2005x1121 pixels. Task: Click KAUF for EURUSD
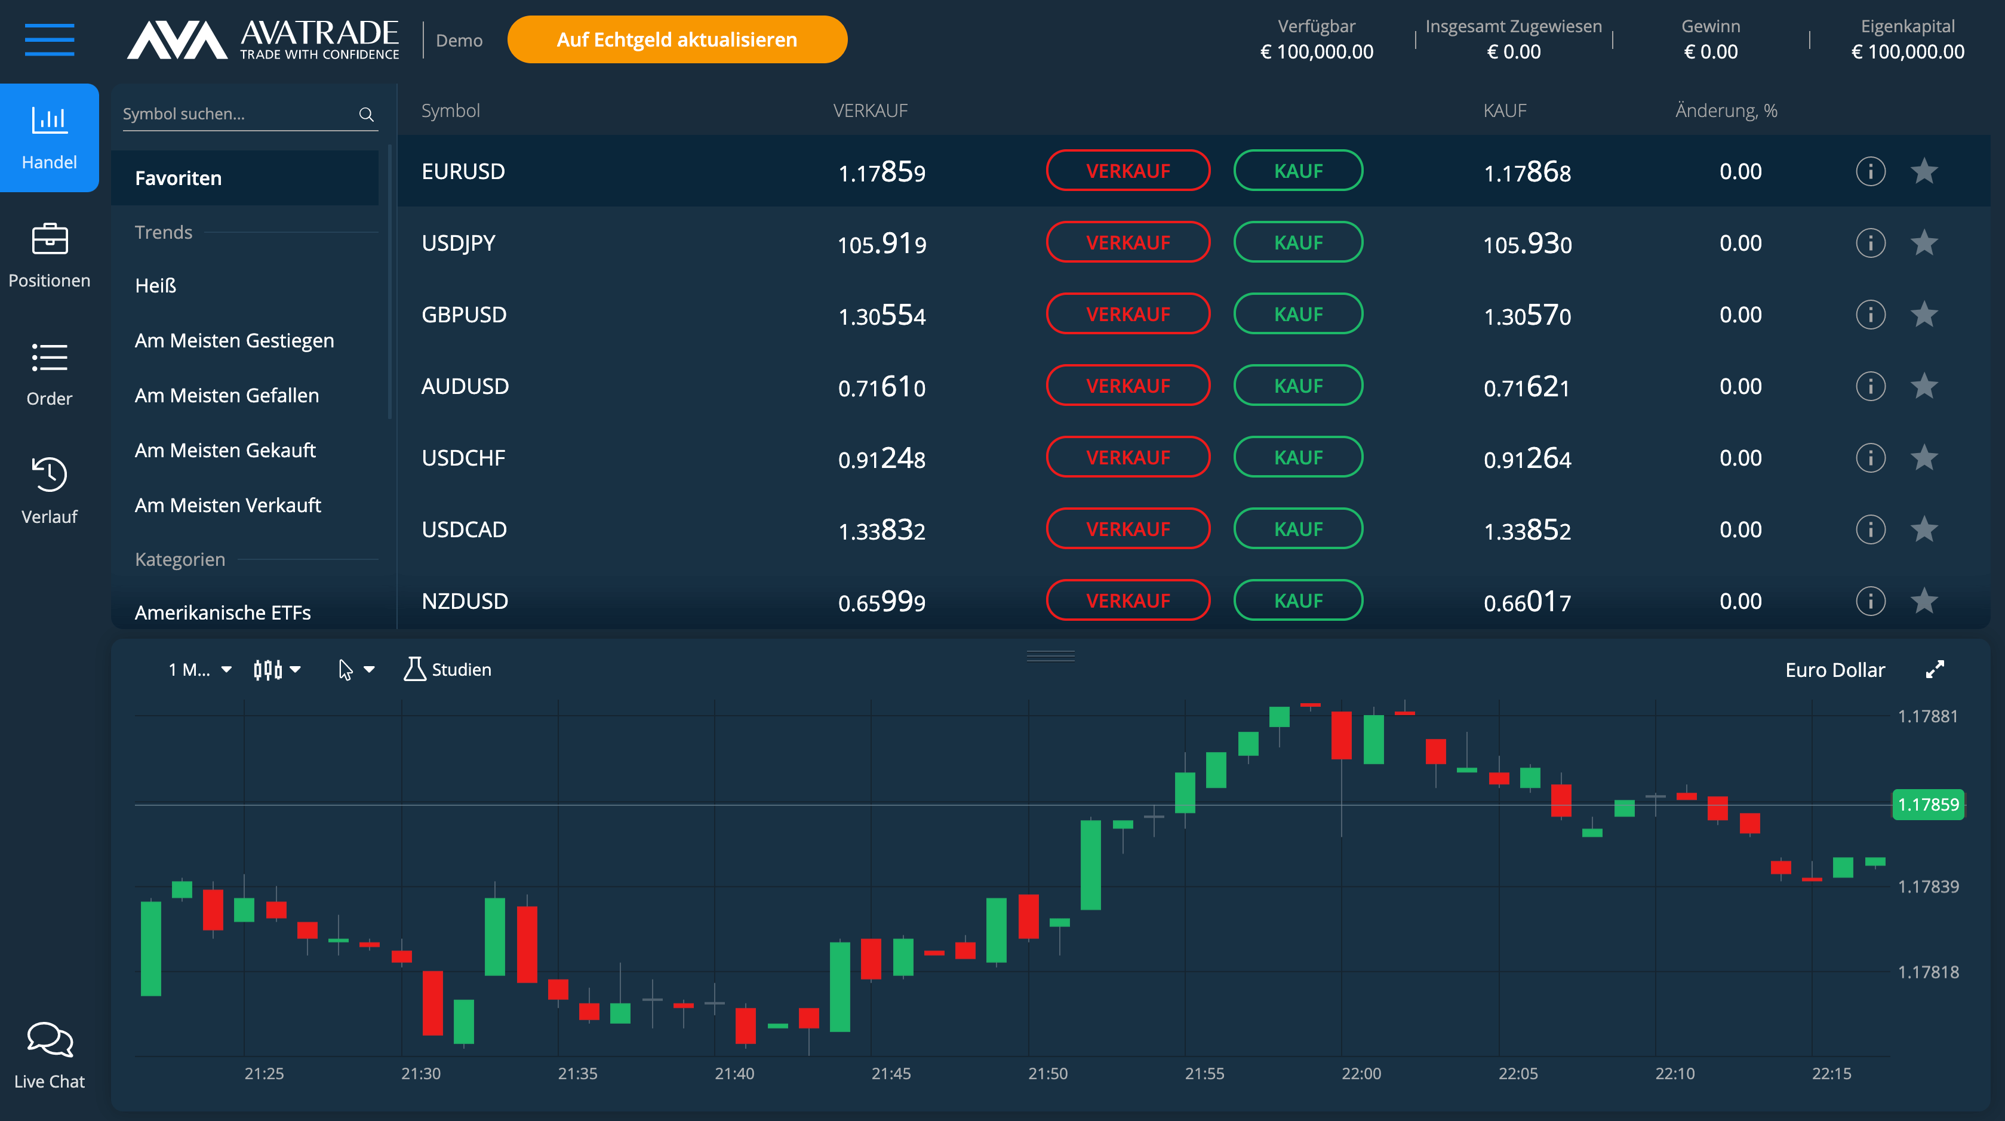point(1298,170)
